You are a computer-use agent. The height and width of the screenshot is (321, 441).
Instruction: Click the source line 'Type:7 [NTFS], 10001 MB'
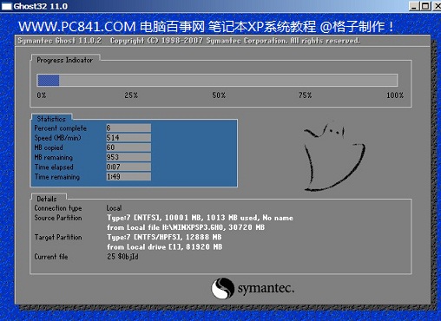200,218
